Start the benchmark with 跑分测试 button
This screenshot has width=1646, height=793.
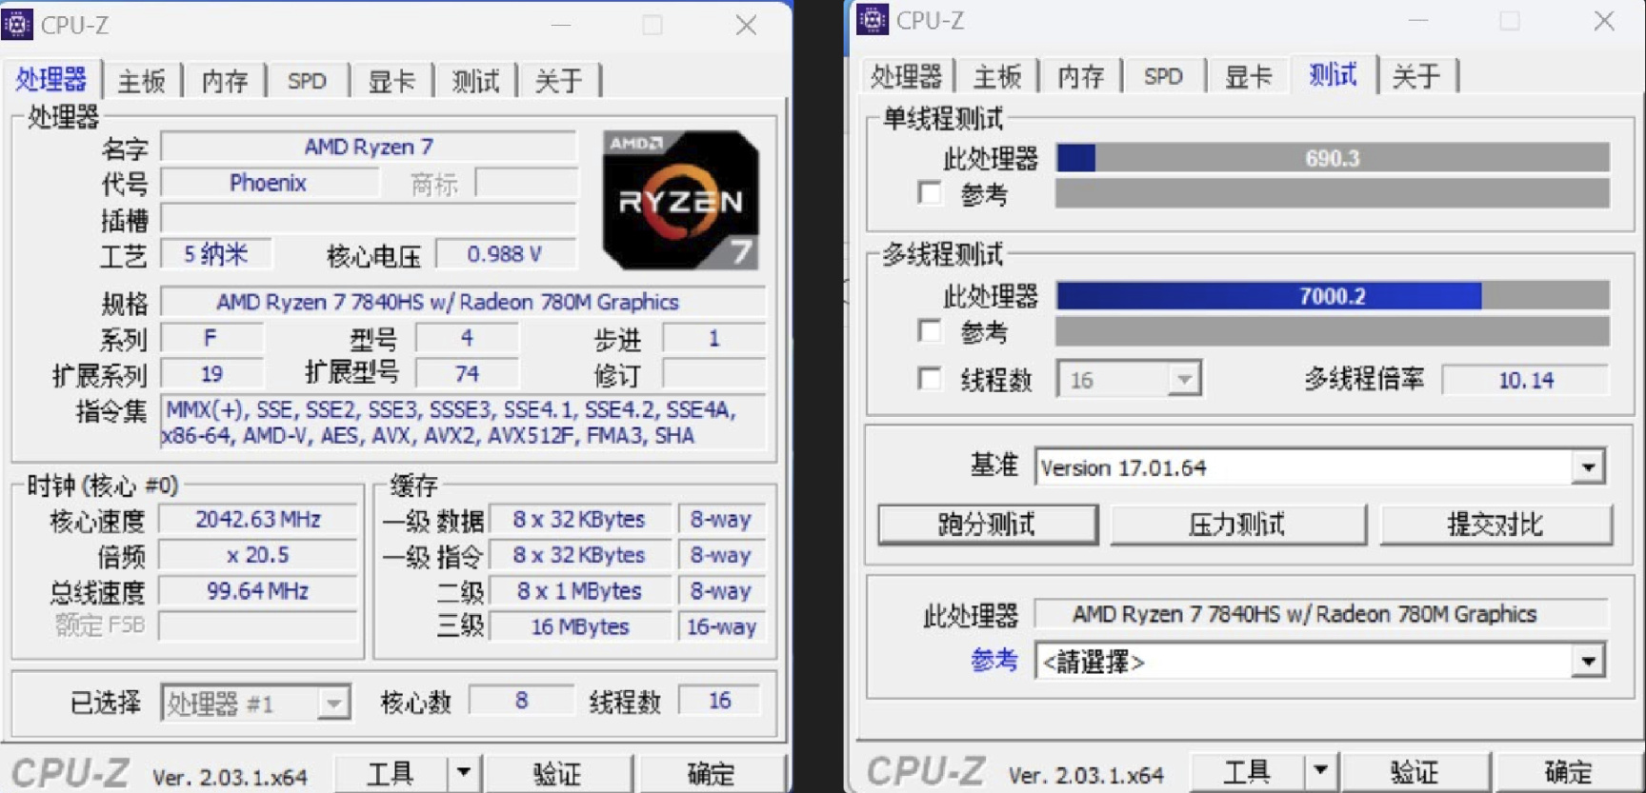pyautogui.click(x=987, y=524)
